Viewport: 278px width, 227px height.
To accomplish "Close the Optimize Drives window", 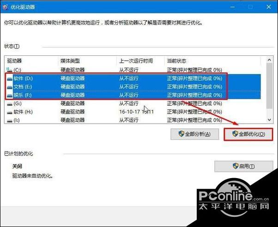I will click(x=269, y=7).
